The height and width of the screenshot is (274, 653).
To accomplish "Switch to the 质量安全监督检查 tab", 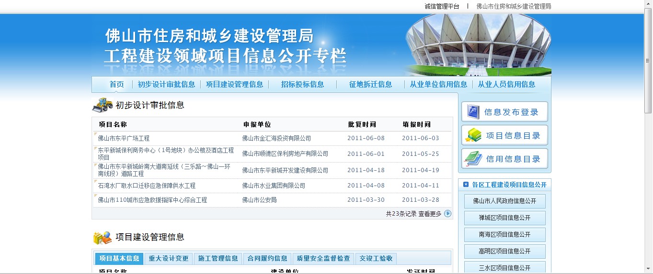I will tap(323, 258).
